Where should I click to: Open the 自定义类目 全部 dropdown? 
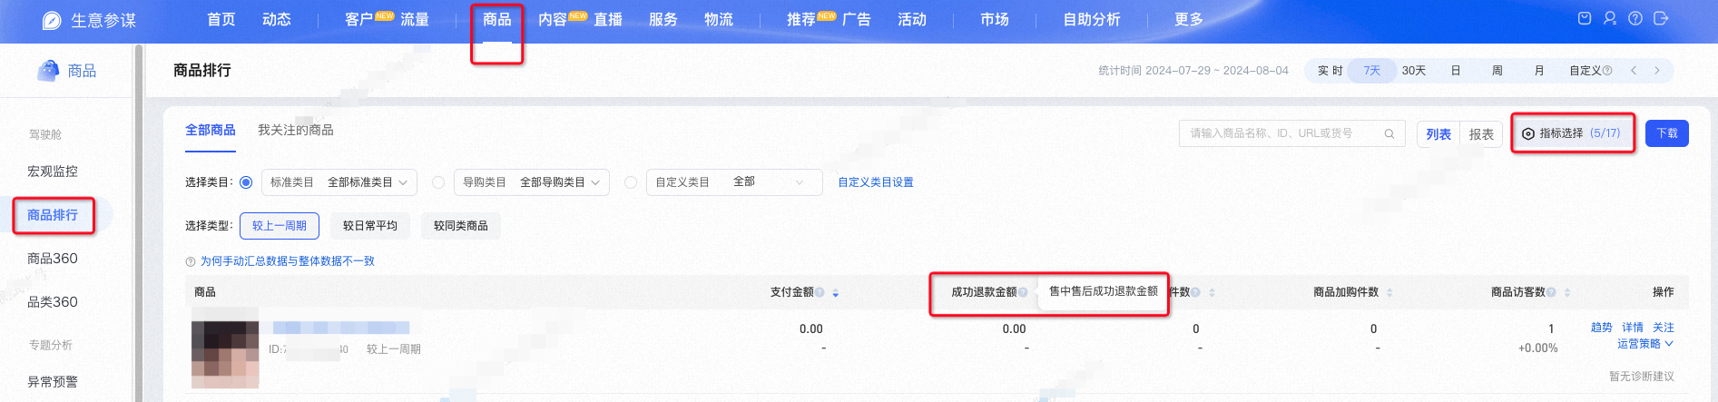click(734, 182)
